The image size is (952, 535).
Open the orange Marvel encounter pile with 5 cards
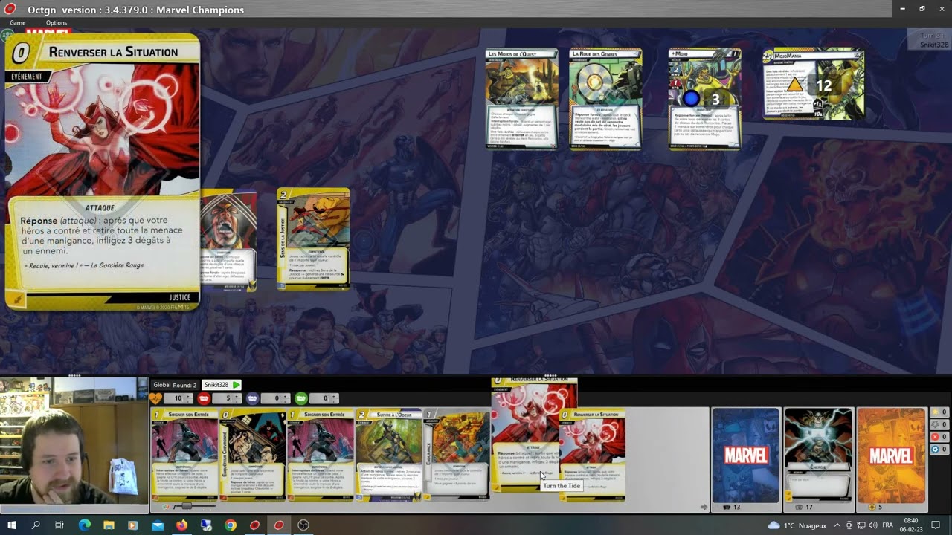click(890, 455)
